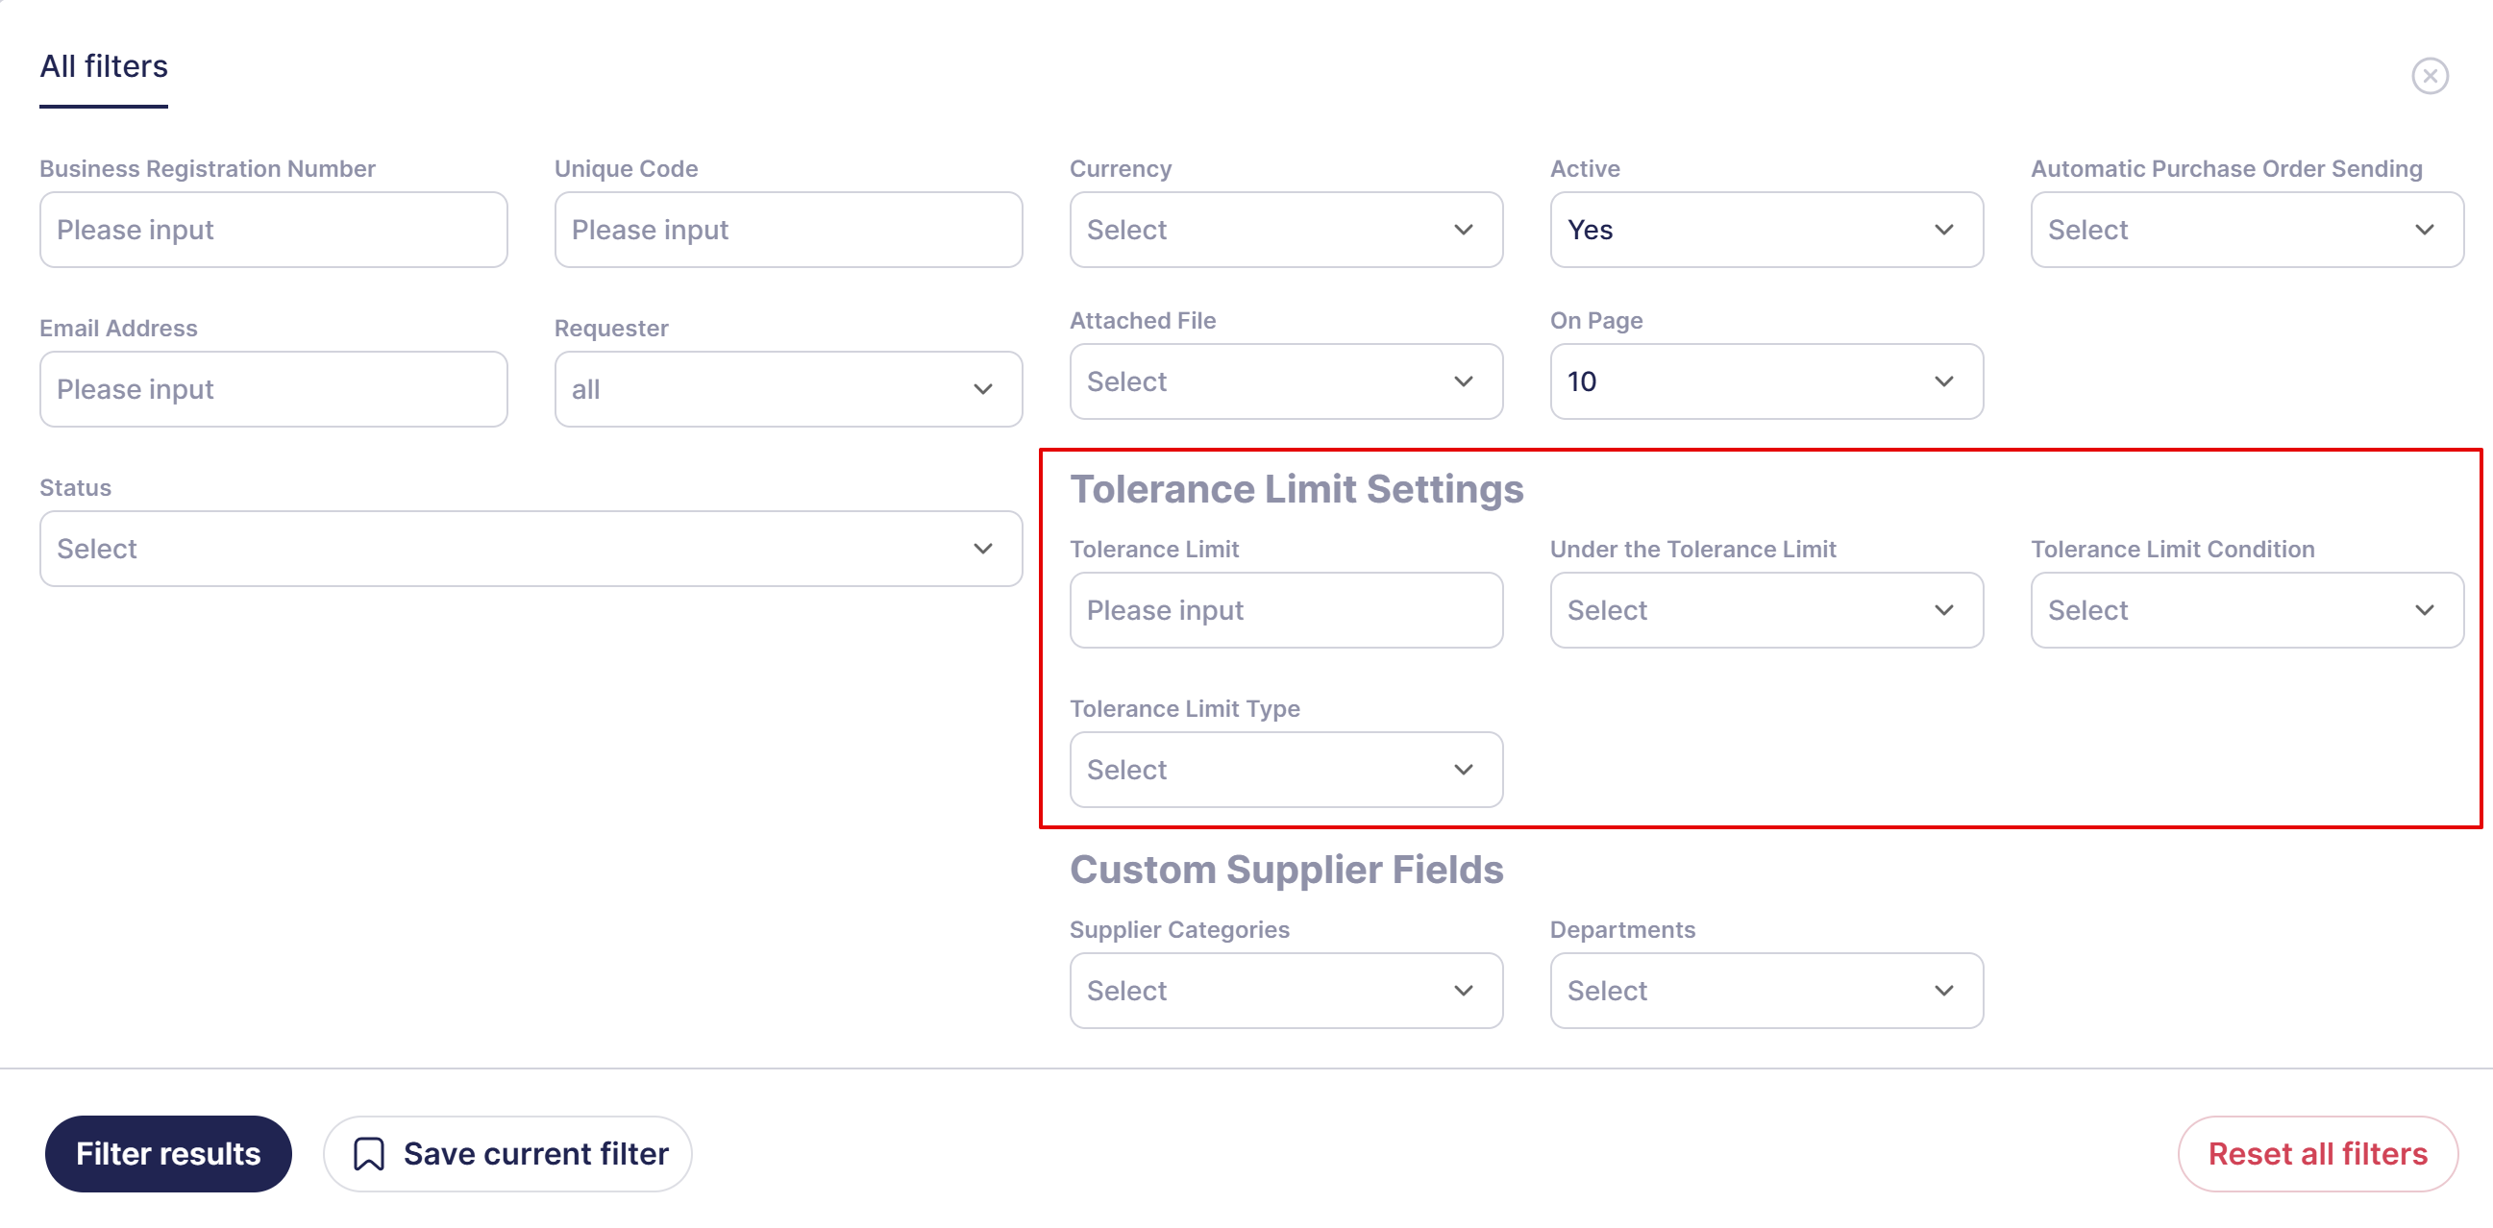
Task: Open the Under the Tolerance Limit dropdown
Action: (x=1766, y=609)
